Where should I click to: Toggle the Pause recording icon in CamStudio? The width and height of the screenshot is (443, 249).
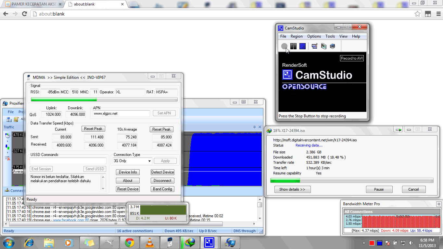coord(293,46)
